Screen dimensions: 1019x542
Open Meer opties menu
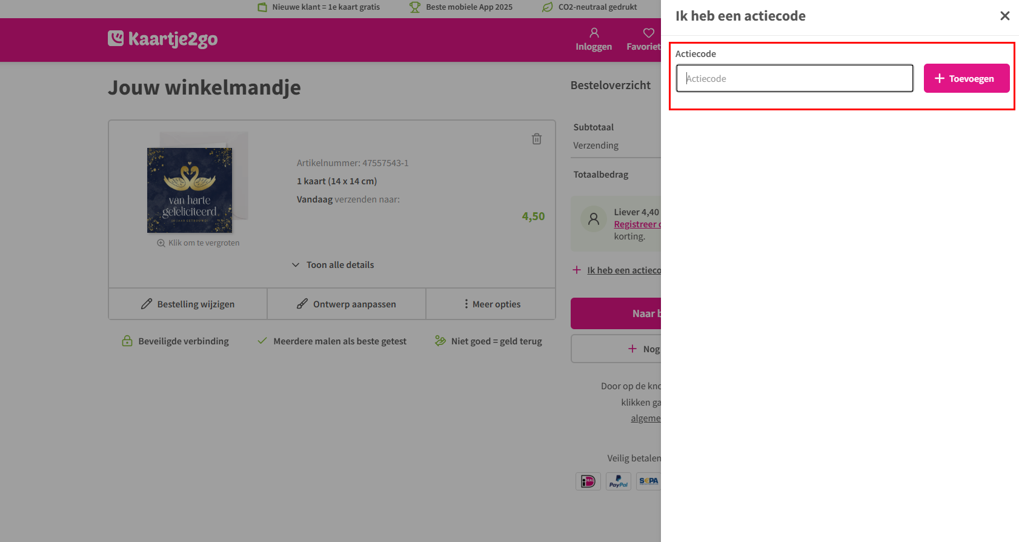click(x=491, y=304)
